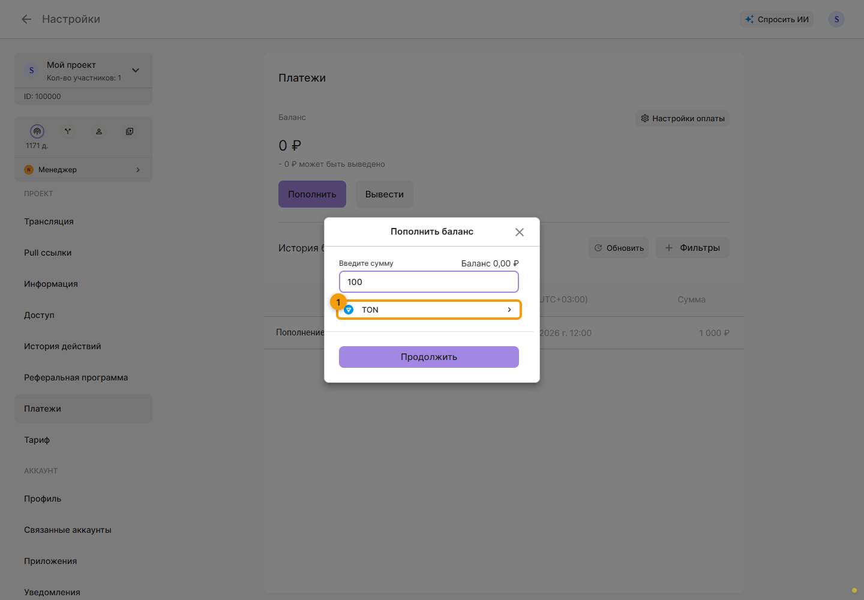This screenshot has height=600, width=864.
Task: Open the Тариф menu item
Action: tap(83, 440)
